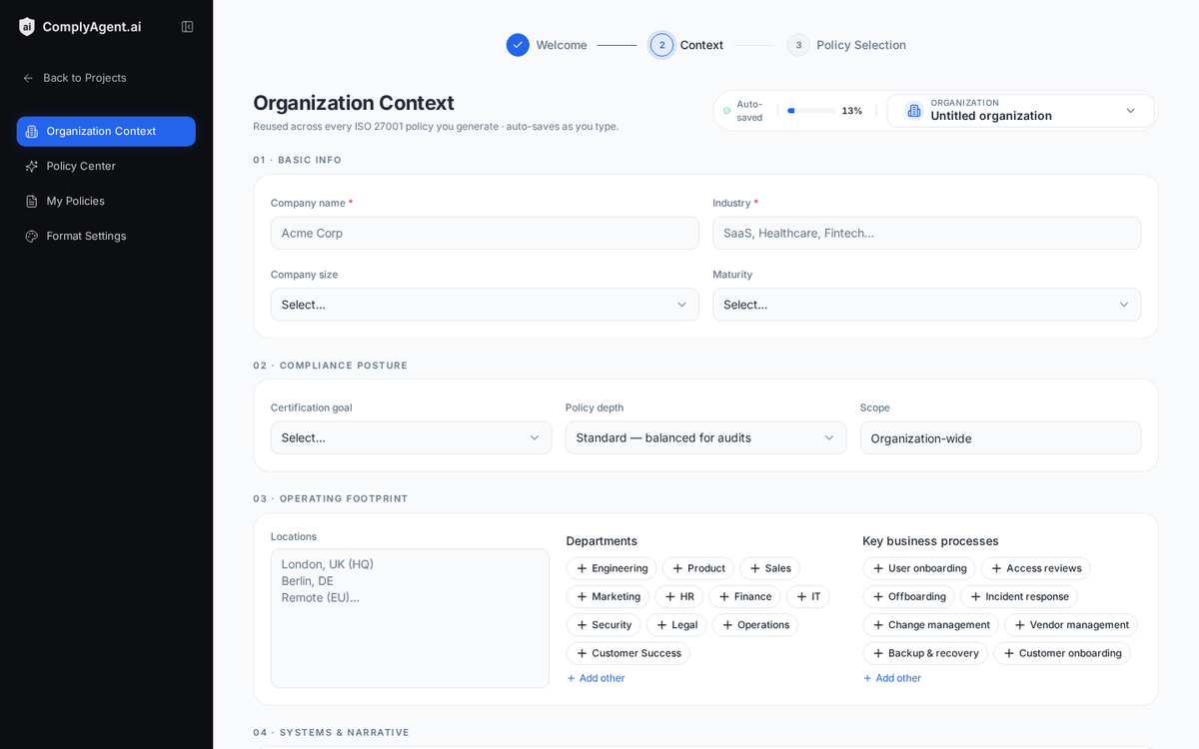This screenshot has width=1199, height=749.
Task: Collapse the sidebar using panel icon
Action: (187, 27)
